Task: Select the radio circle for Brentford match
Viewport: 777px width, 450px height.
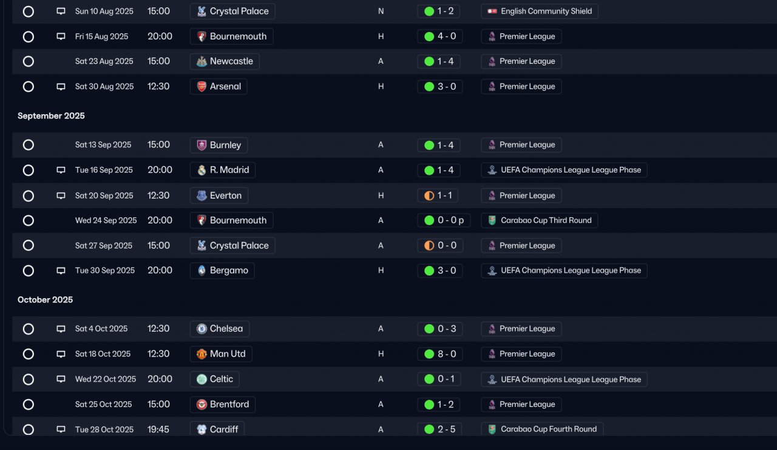Action: (x=29, y=404)
